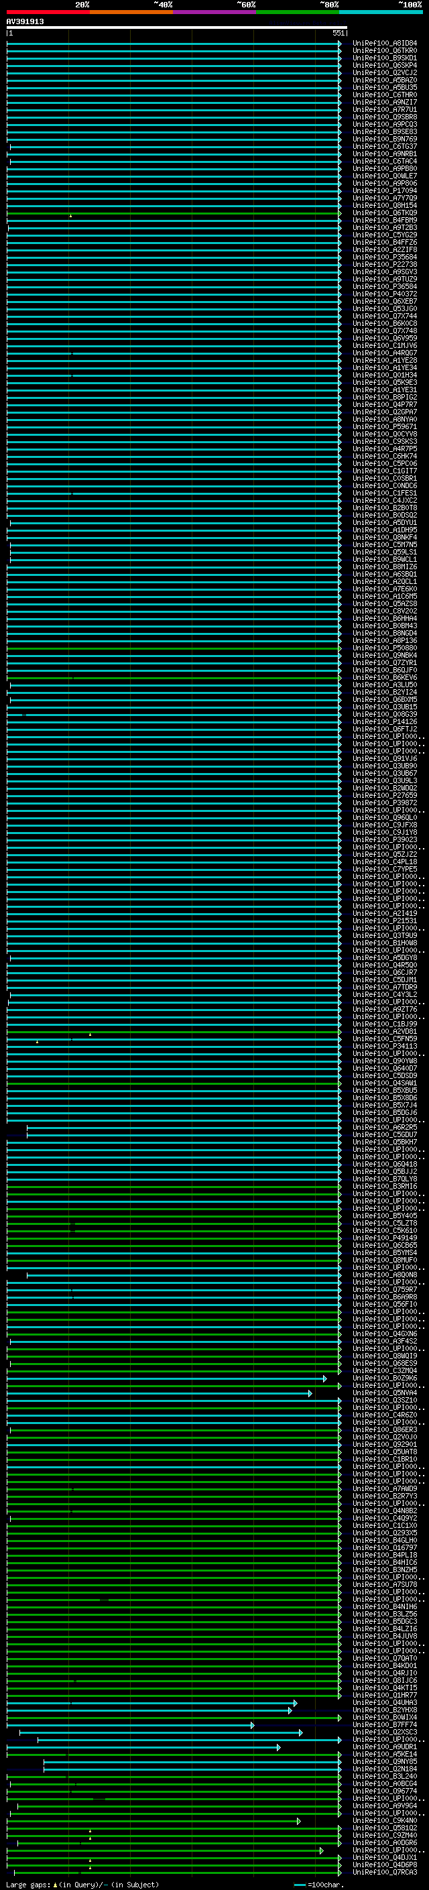Choose hit UniRef100_Q8IJC6
Viewport: 429px width, 1890px height.
coord(384,1680)
